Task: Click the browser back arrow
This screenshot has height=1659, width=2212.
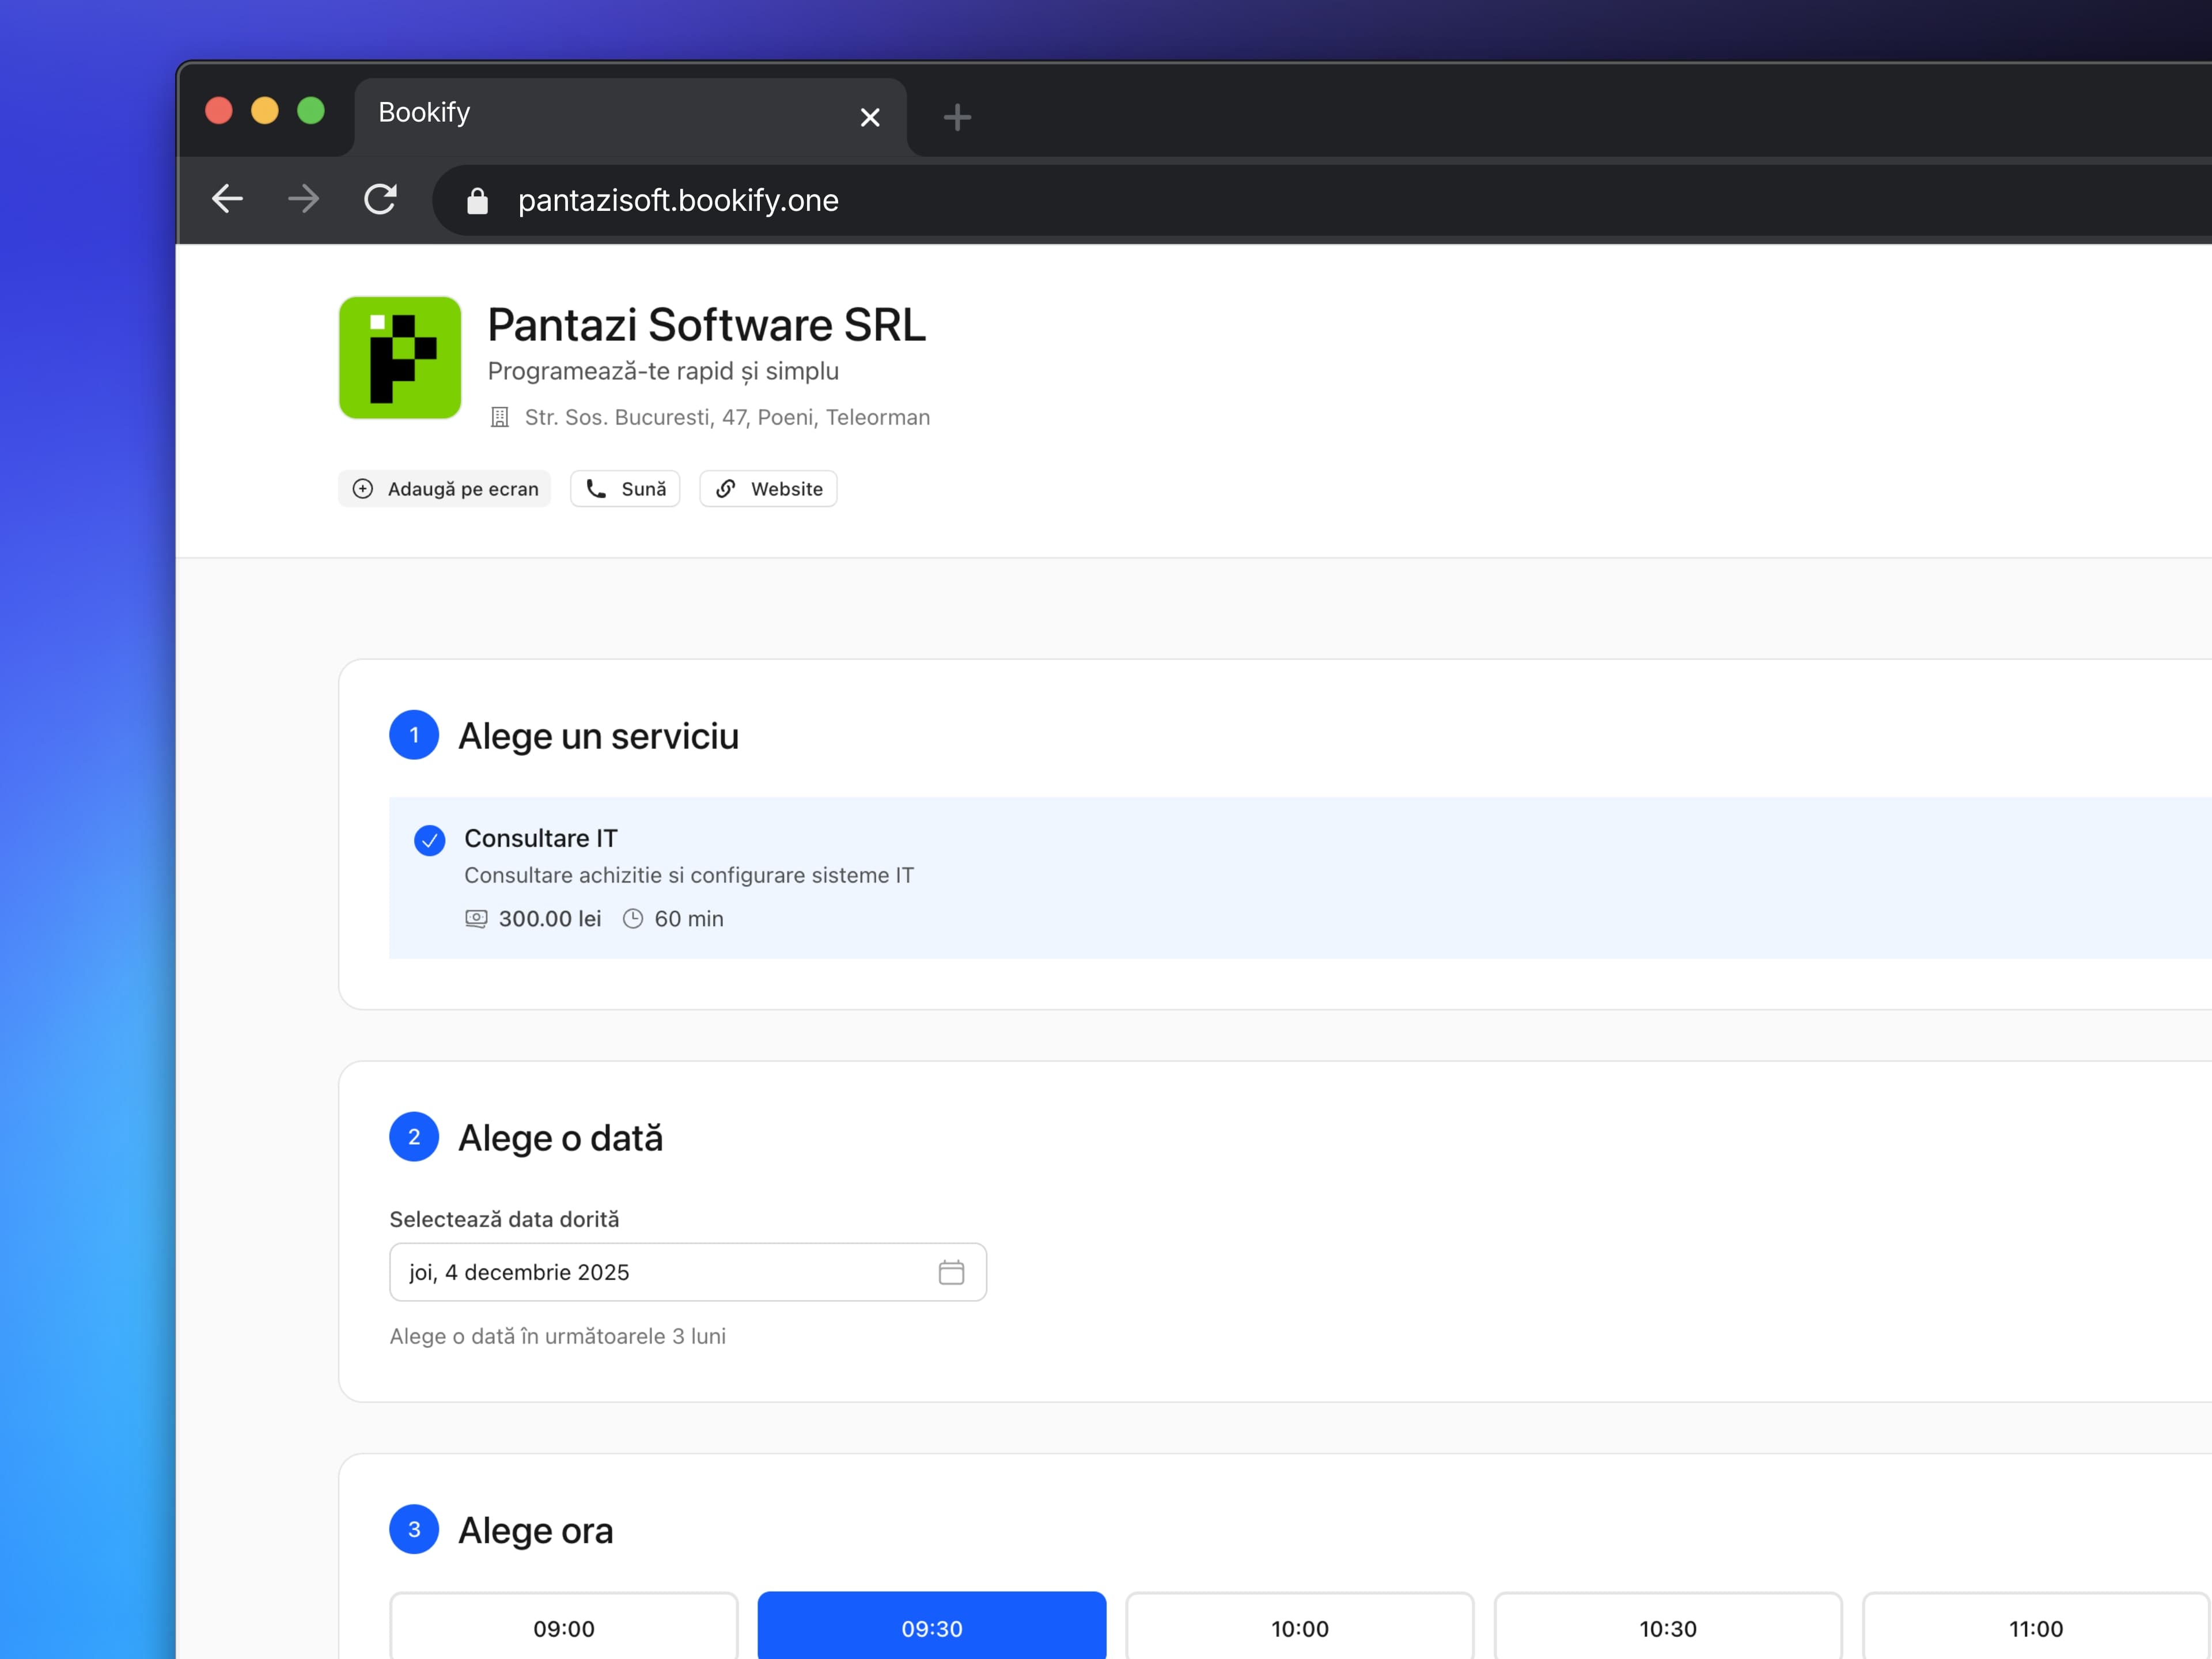Action: (x=227, y=199)
